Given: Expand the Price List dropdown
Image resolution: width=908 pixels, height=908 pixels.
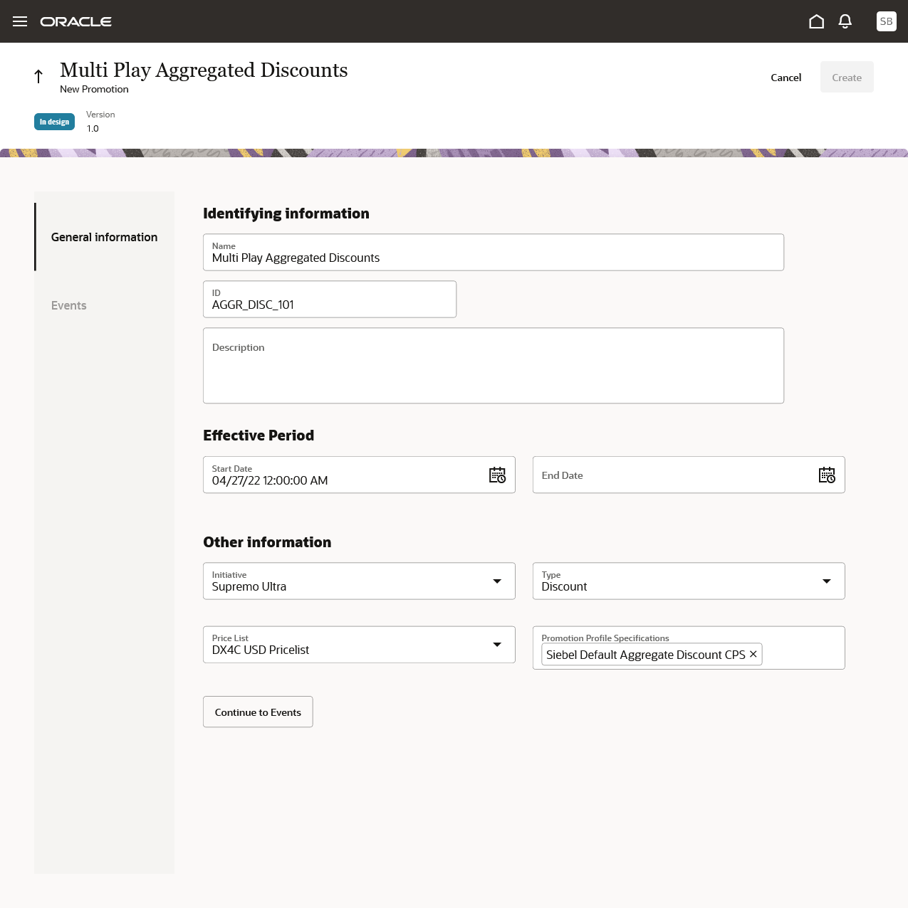Looking at the screenshot, I should tap(497, 645).
